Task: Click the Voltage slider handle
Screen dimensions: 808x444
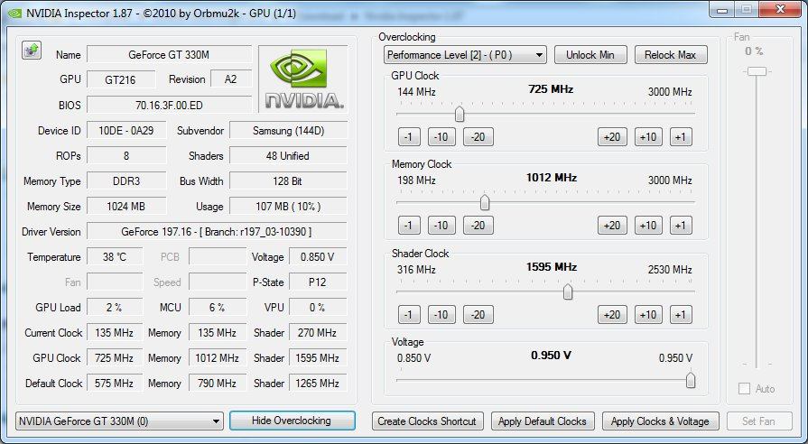Action: point(691,381)
